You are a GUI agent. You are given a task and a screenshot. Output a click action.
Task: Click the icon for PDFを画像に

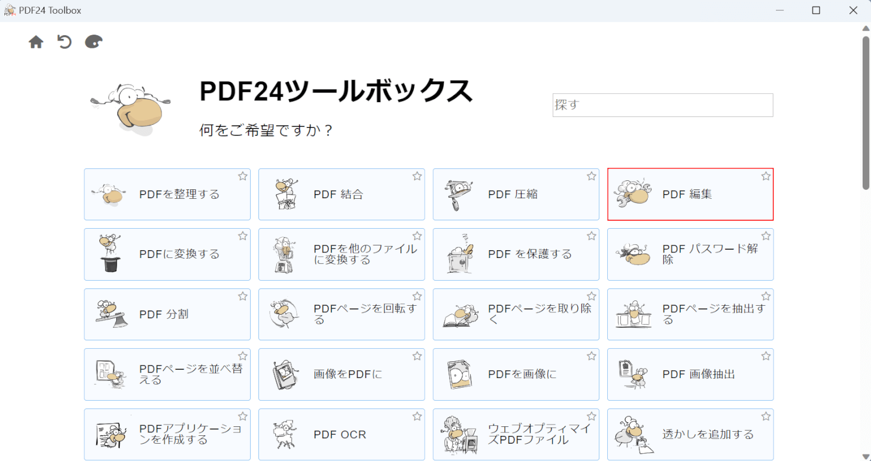(x=459, y=375)
